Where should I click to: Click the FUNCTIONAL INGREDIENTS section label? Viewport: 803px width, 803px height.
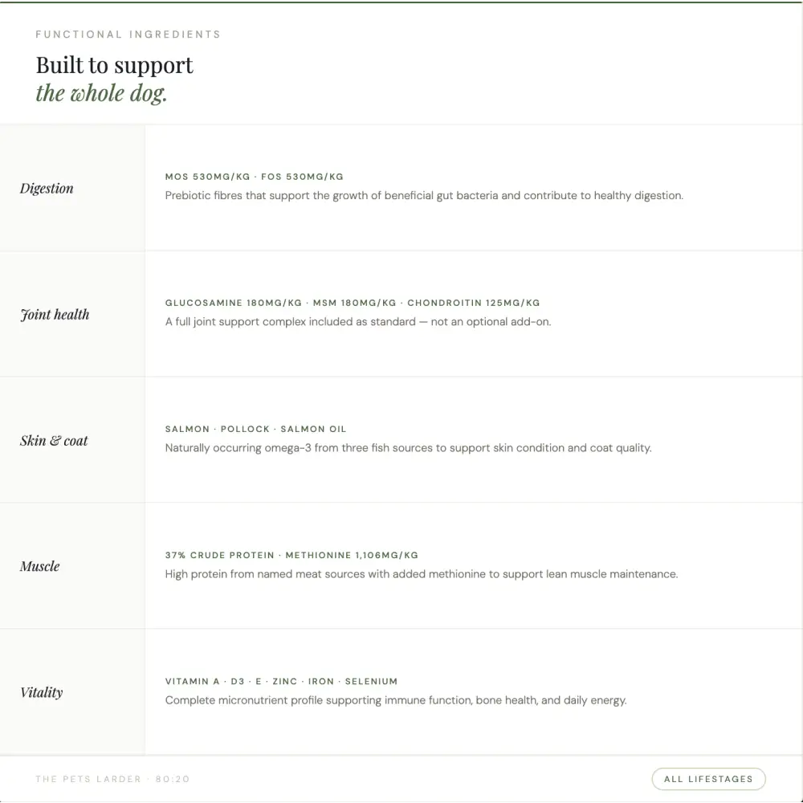pyautogui.click(x=128, y=35)
